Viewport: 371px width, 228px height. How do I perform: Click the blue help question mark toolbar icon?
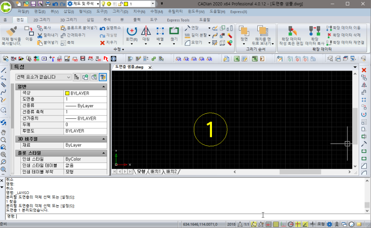pyautogui.click(x=114, y=59)
